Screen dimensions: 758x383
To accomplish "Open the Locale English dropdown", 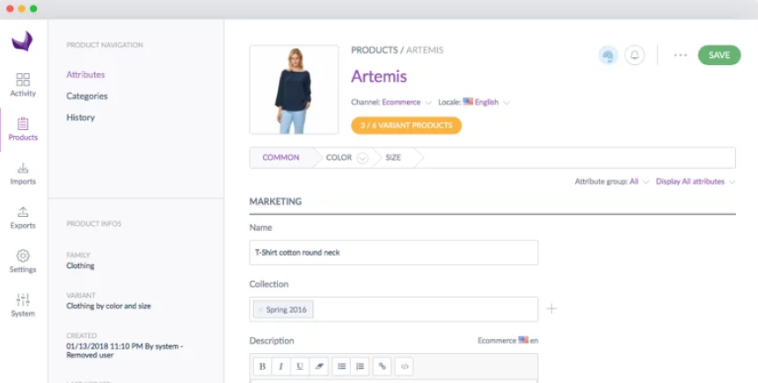I will point(485,103).
